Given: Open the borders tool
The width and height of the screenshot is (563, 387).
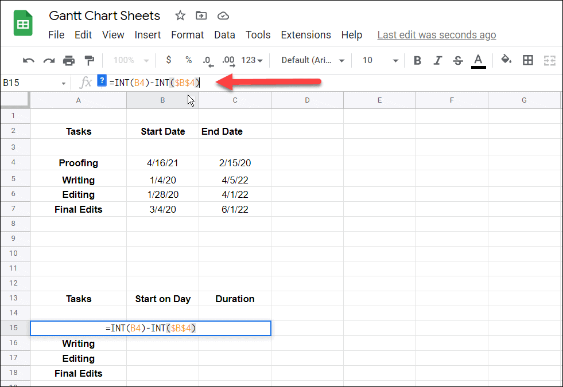Looking at the screenshot, I should tap(528, 60).
